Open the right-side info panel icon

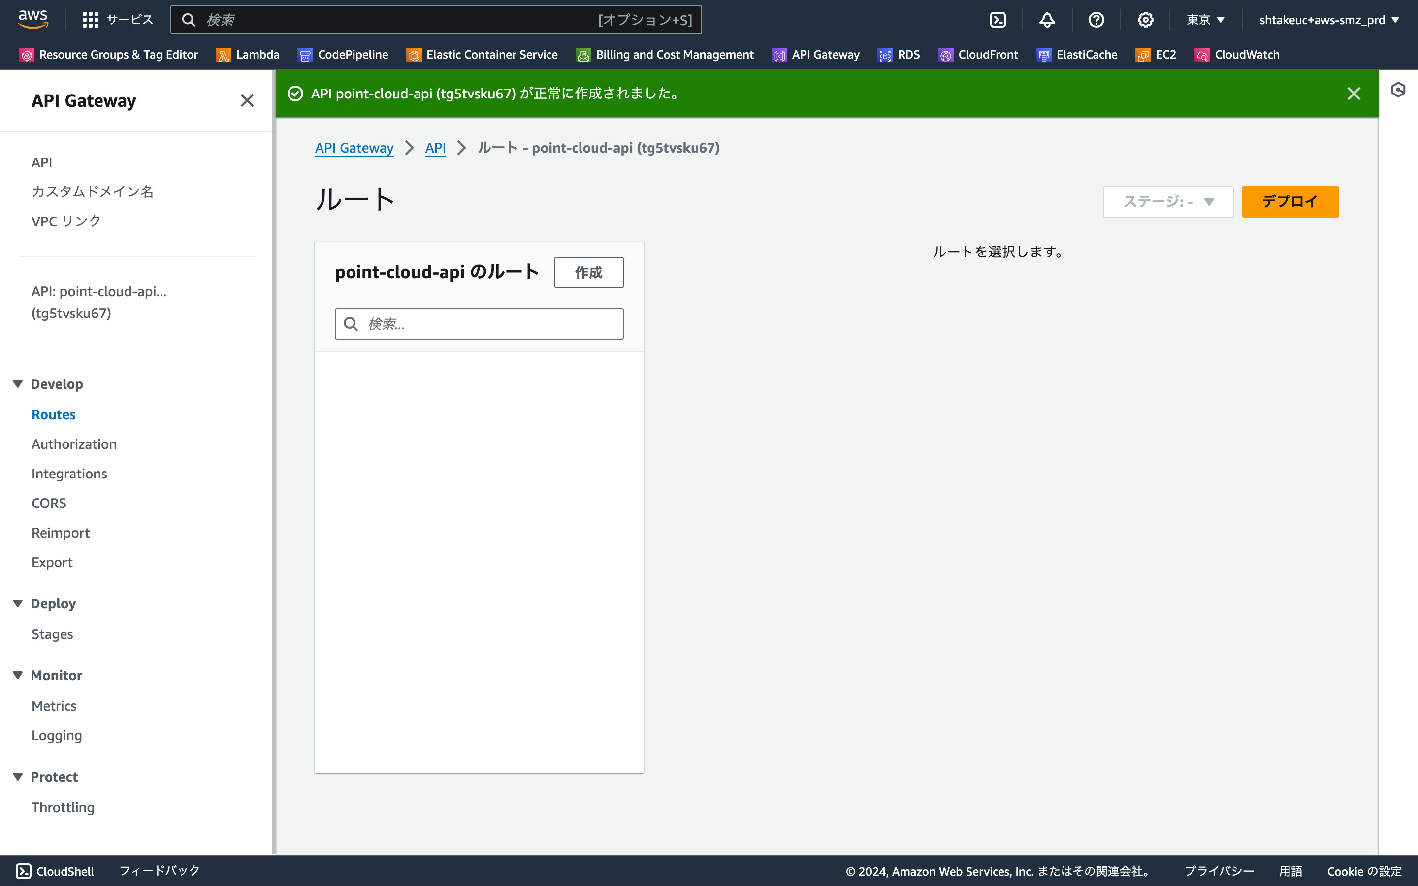1398,90
